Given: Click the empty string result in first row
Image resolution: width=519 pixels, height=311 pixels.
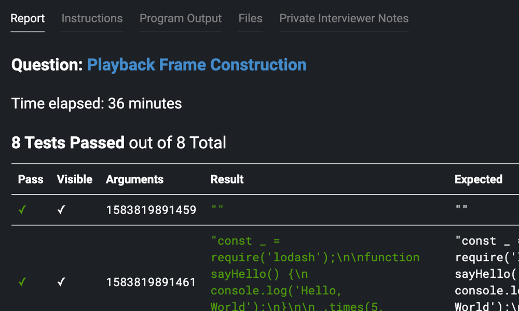Looking at the screenshot, I should click(x=217, y=210).
